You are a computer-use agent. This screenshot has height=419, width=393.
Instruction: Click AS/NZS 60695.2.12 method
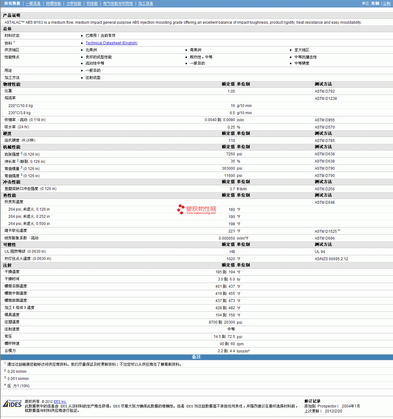click(331, 259)
